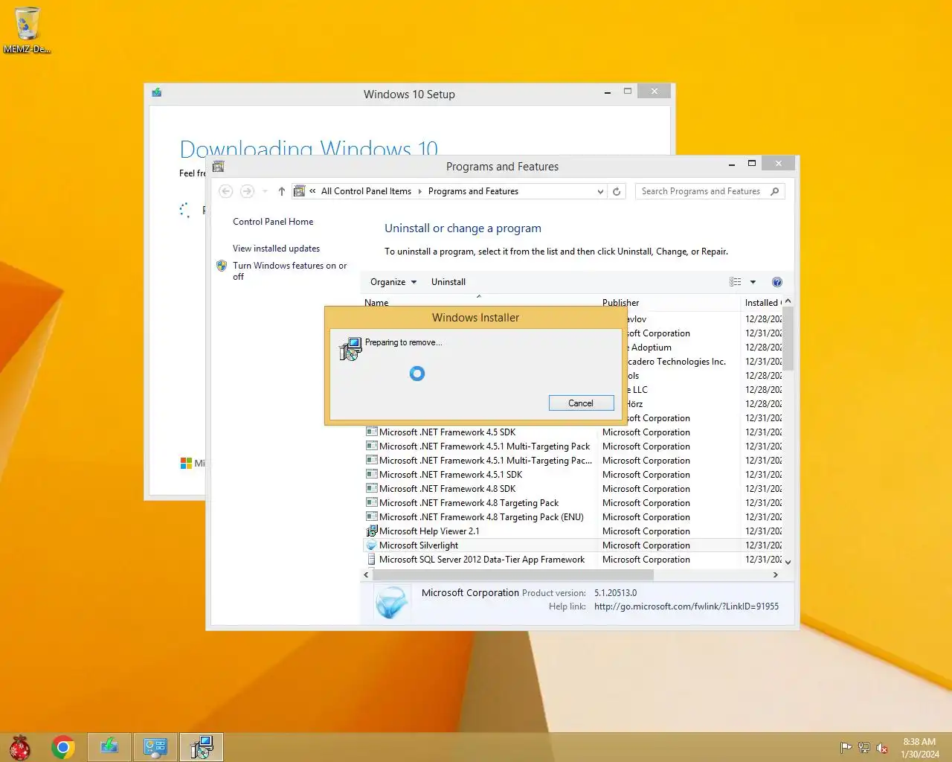Open Action Center flag in system tray

[846, 748]
